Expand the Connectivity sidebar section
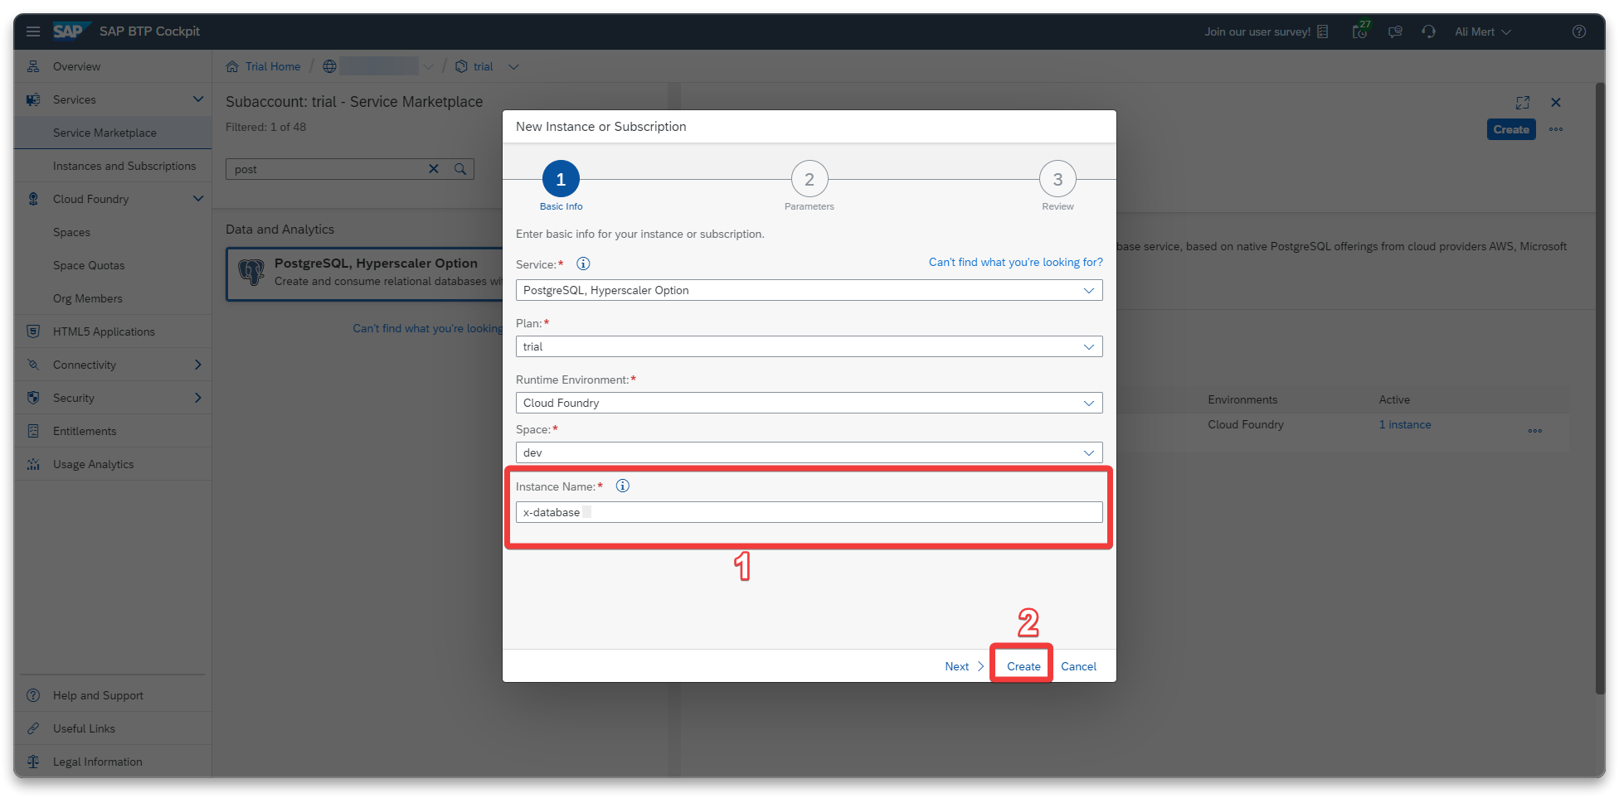The image size is (1619, 798). (197, 365)
